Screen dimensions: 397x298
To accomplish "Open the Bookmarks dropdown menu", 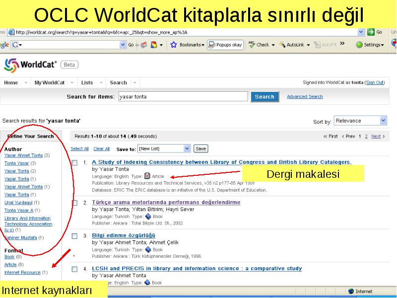I will pyautogui.click(x=203, y=45).
